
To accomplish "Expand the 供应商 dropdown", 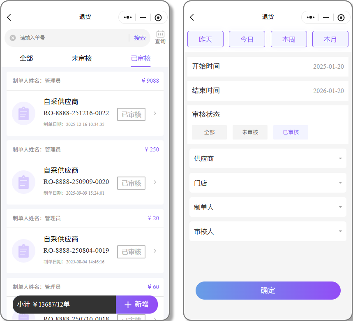I will [x=268, y=158].
